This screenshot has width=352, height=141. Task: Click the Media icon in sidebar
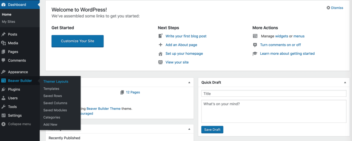point(3,43)
